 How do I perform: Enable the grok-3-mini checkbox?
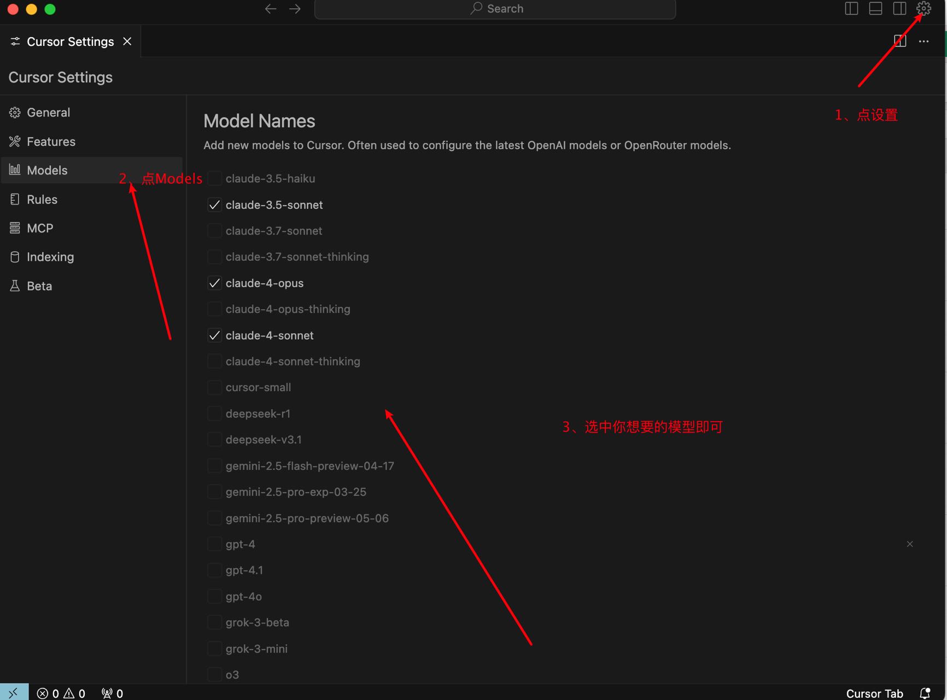pyautogui.click(x=214, y=649)
